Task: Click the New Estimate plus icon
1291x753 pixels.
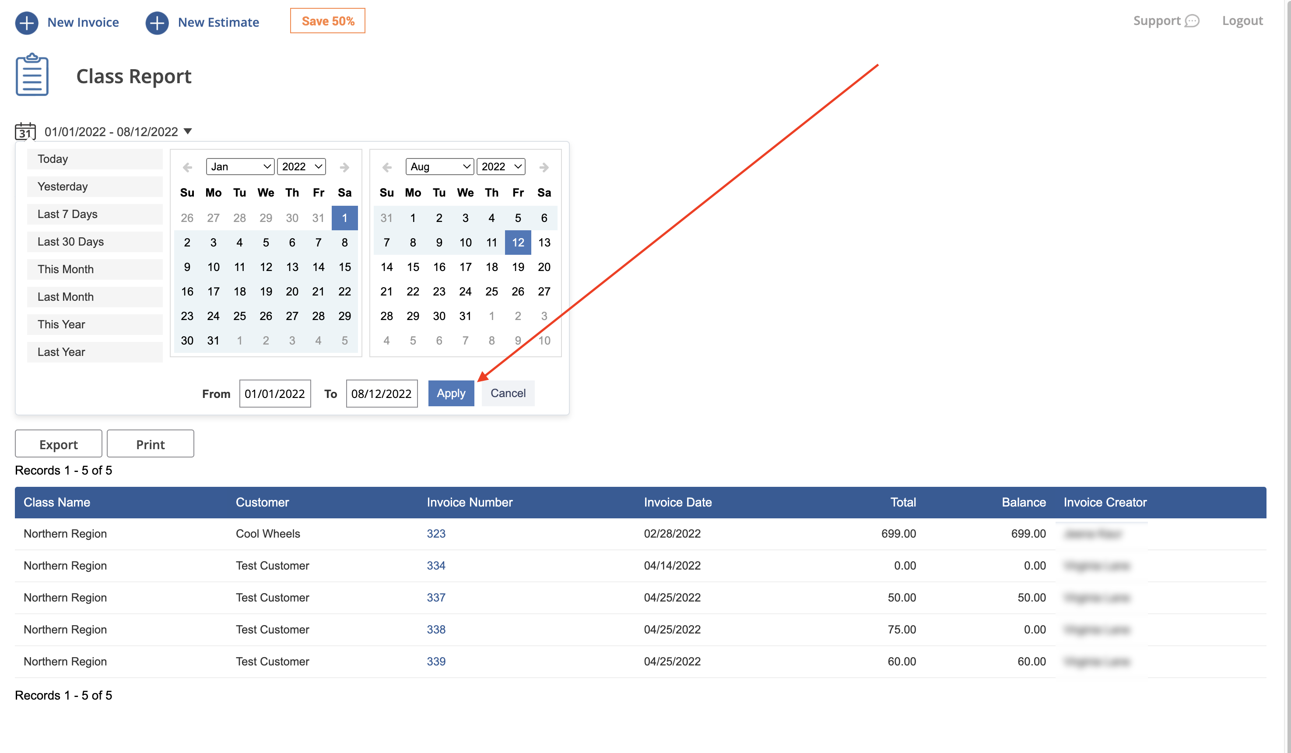Action: pos(157,23)
